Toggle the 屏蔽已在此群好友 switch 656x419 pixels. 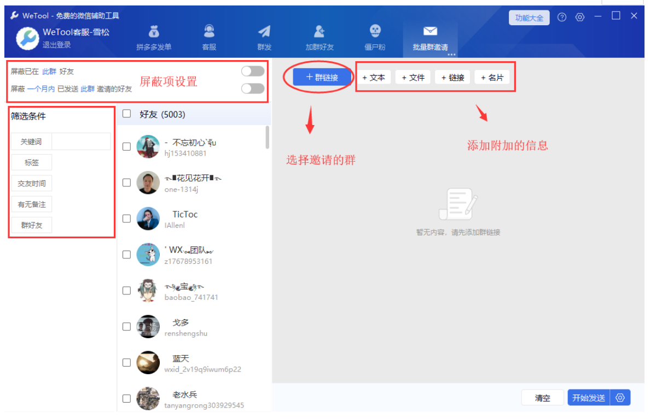253,72
